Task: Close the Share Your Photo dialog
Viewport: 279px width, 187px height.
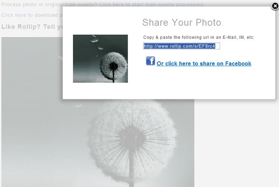Action: pos(275,6)
